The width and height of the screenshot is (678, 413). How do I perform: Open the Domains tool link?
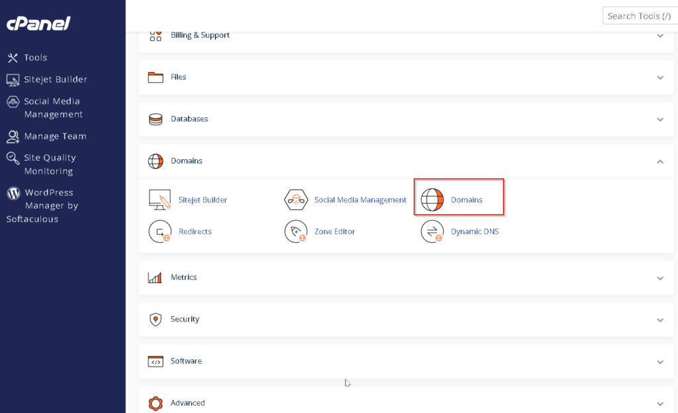click(x=467, y=200)
